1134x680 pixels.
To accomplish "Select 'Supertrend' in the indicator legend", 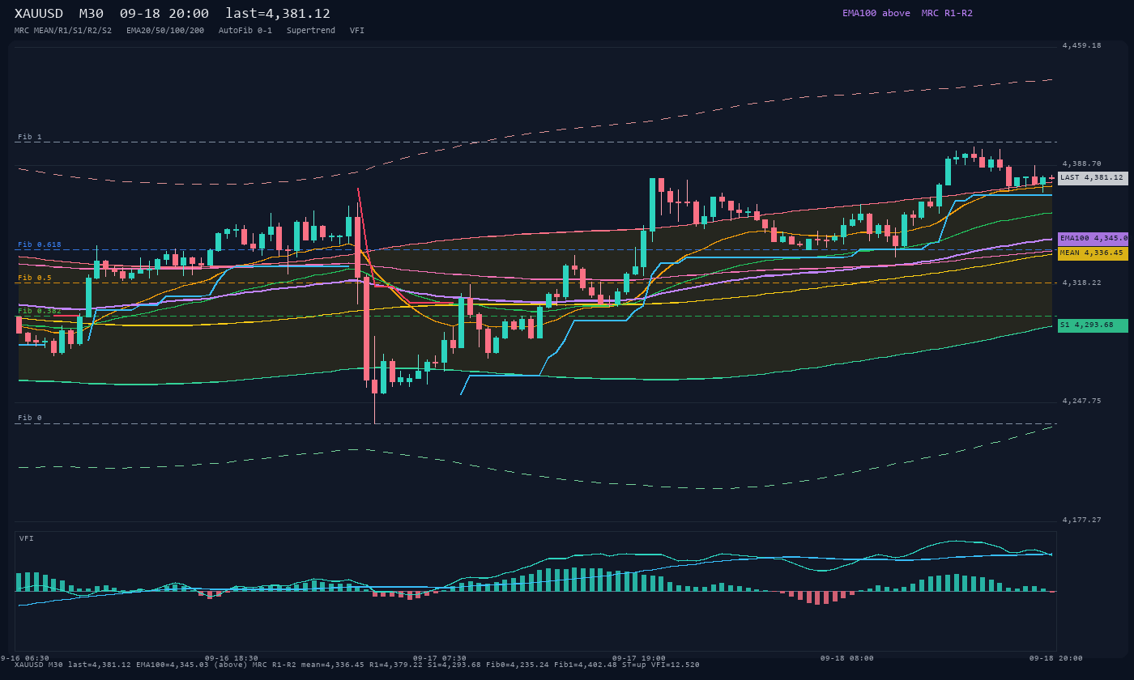I will 311,31.
